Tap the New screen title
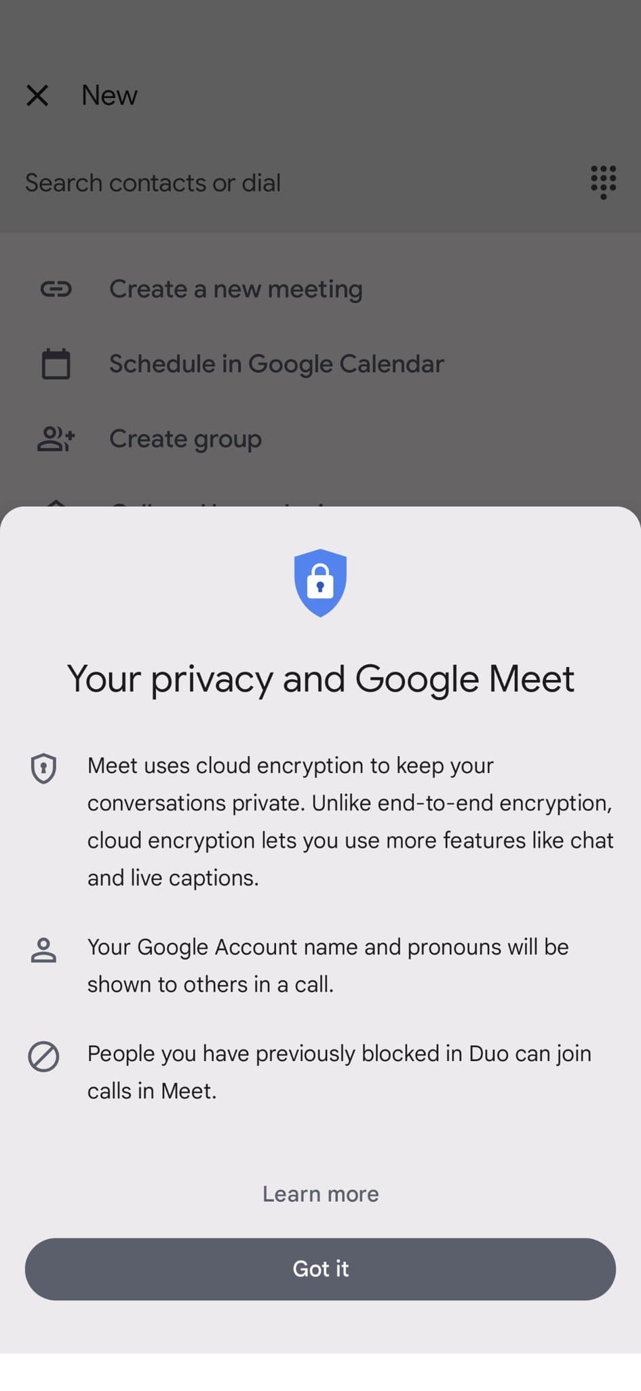Screen dimensions: 641x1391 point(109,96)
